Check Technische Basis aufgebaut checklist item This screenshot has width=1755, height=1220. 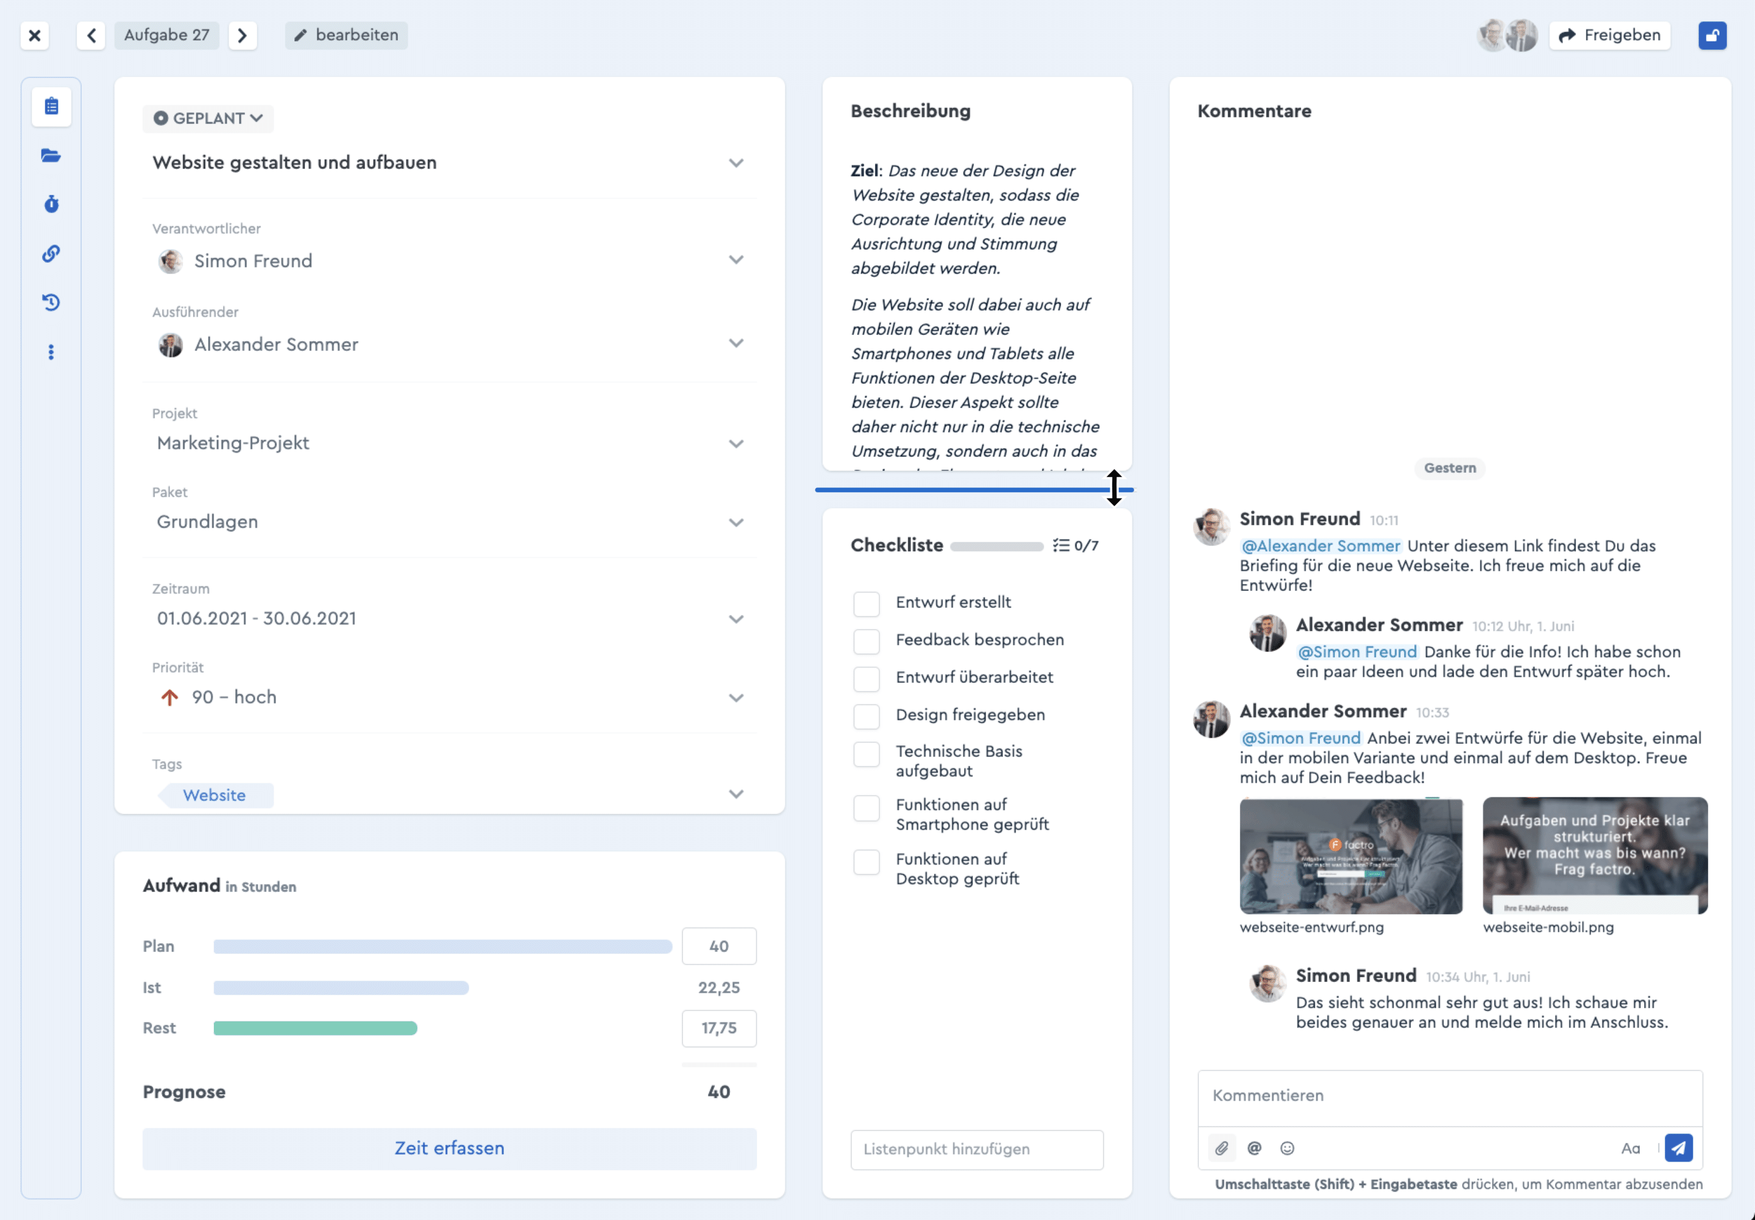tap(866, 754)
